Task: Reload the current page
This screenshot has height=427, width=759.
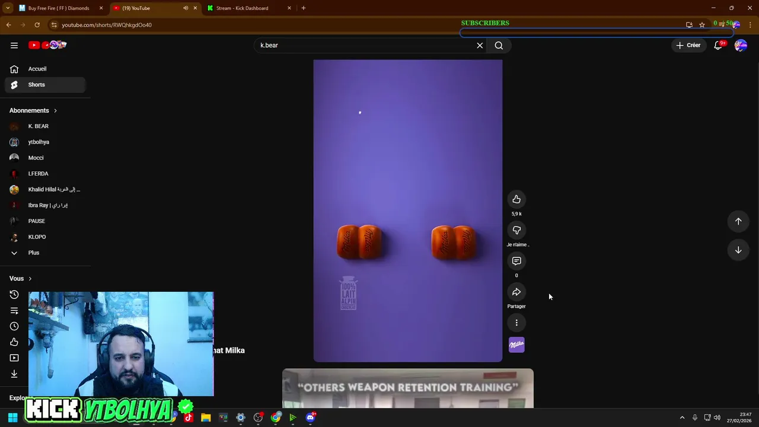Action: [37, 25]
